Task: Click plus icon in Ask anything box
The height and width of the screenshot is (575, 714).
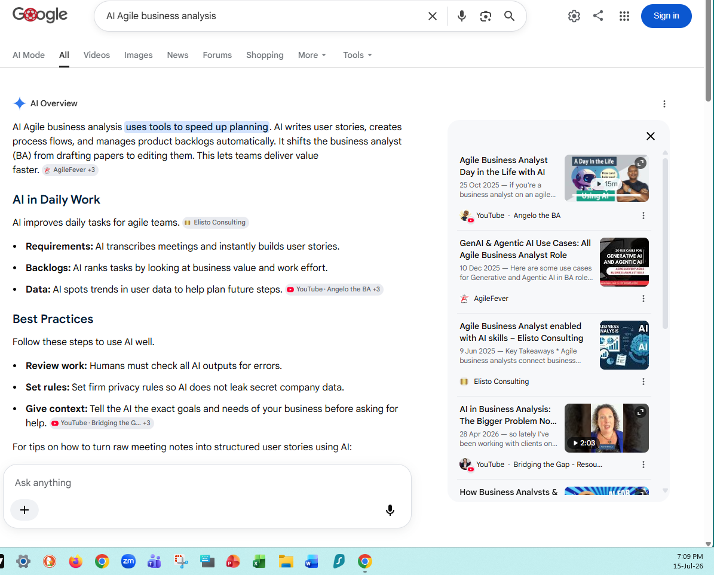Action: [x=24, y=510]
